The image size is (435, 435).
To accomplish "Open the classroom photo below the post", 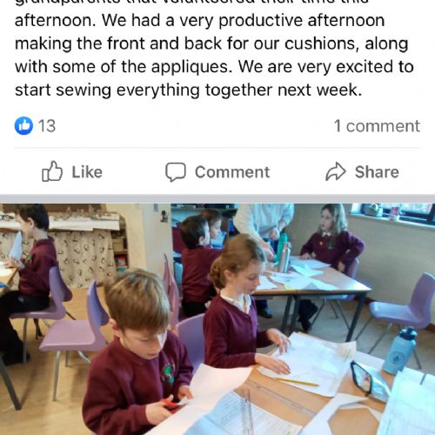I will click(217, 319).
